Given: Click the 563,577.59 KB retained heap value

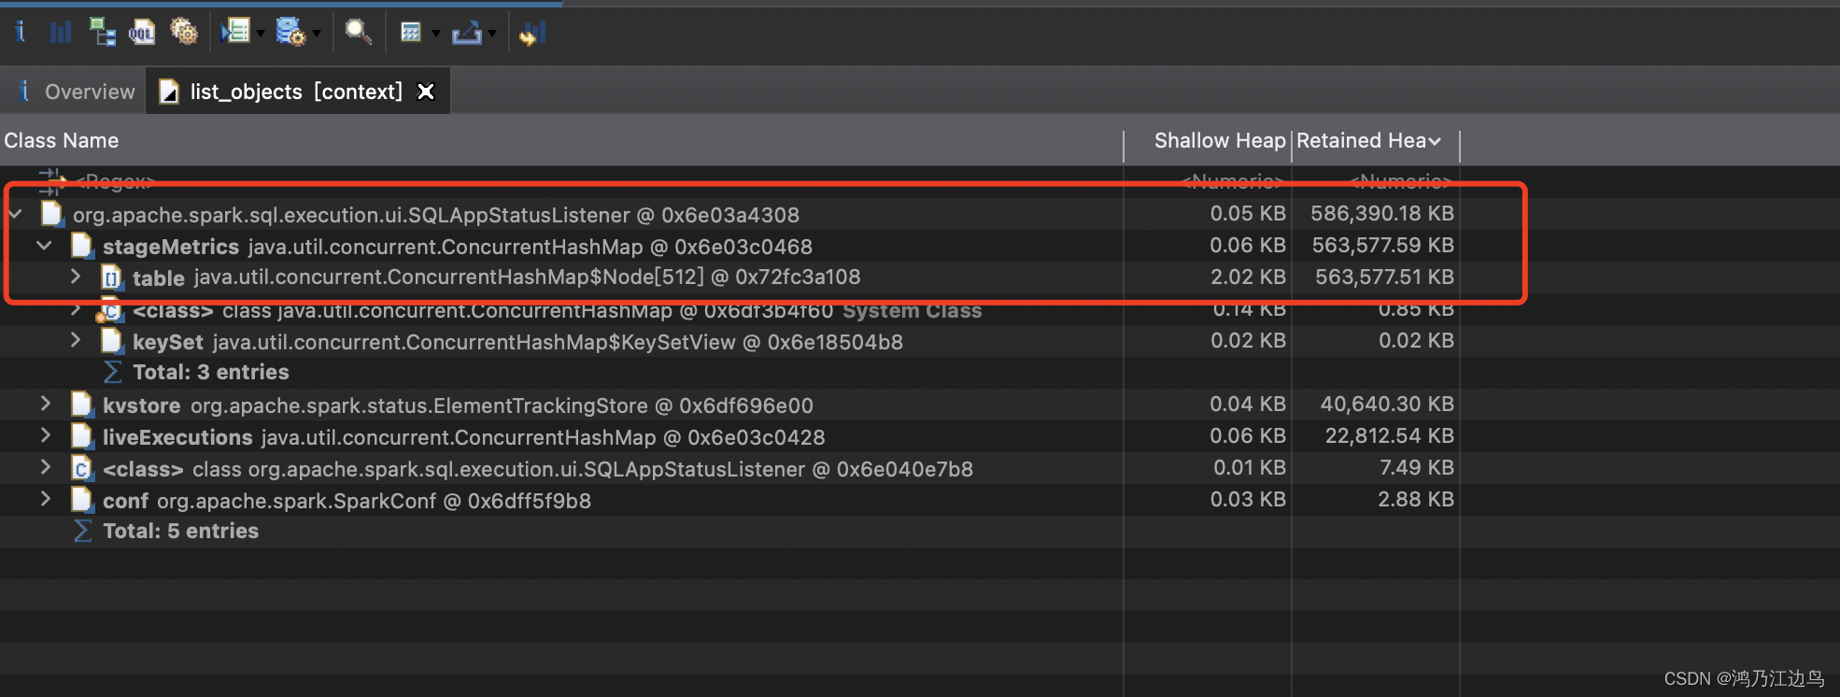Looking at the screenshot, I should point(1383,246).
